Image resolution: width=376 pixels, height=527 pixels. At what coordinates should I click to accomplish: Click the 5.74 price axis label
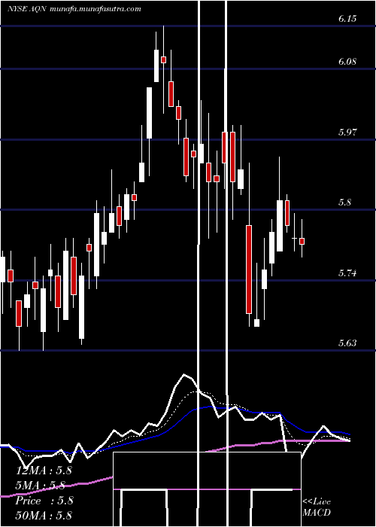(x=347, y=273)
